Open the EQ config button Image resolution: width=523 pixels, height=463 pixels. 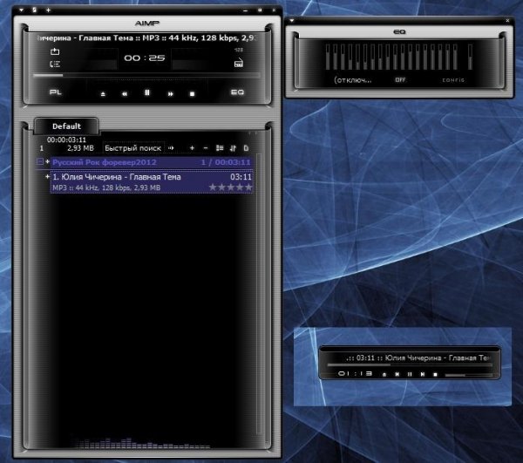point(453,80)
